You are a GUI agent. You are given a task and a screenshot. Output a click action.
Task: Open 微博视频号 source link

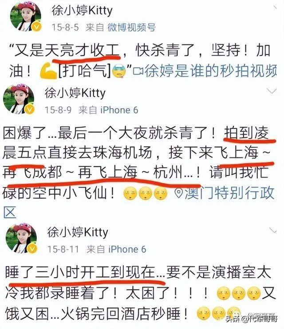coord(132,27)
